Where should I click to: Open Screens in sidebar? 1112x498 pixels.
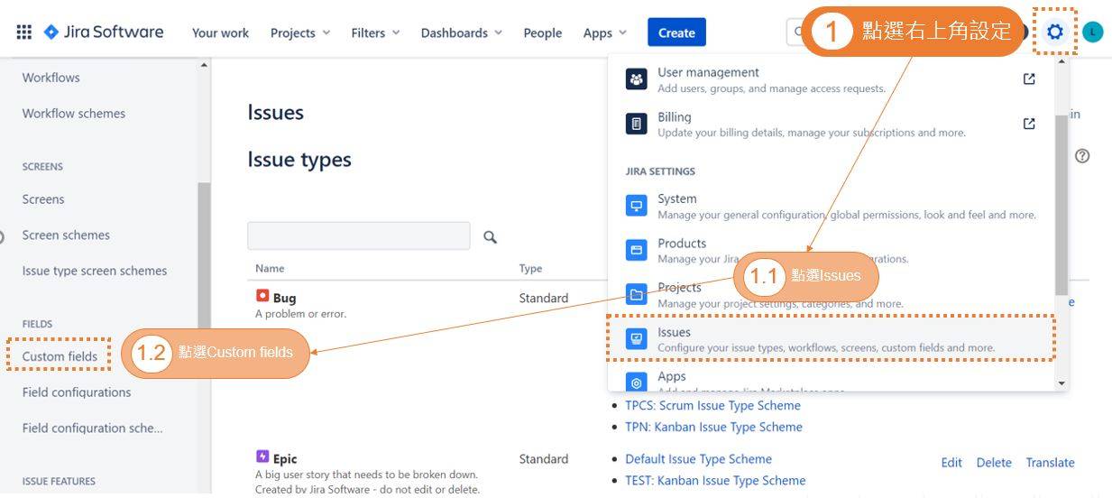click(43, 199)
